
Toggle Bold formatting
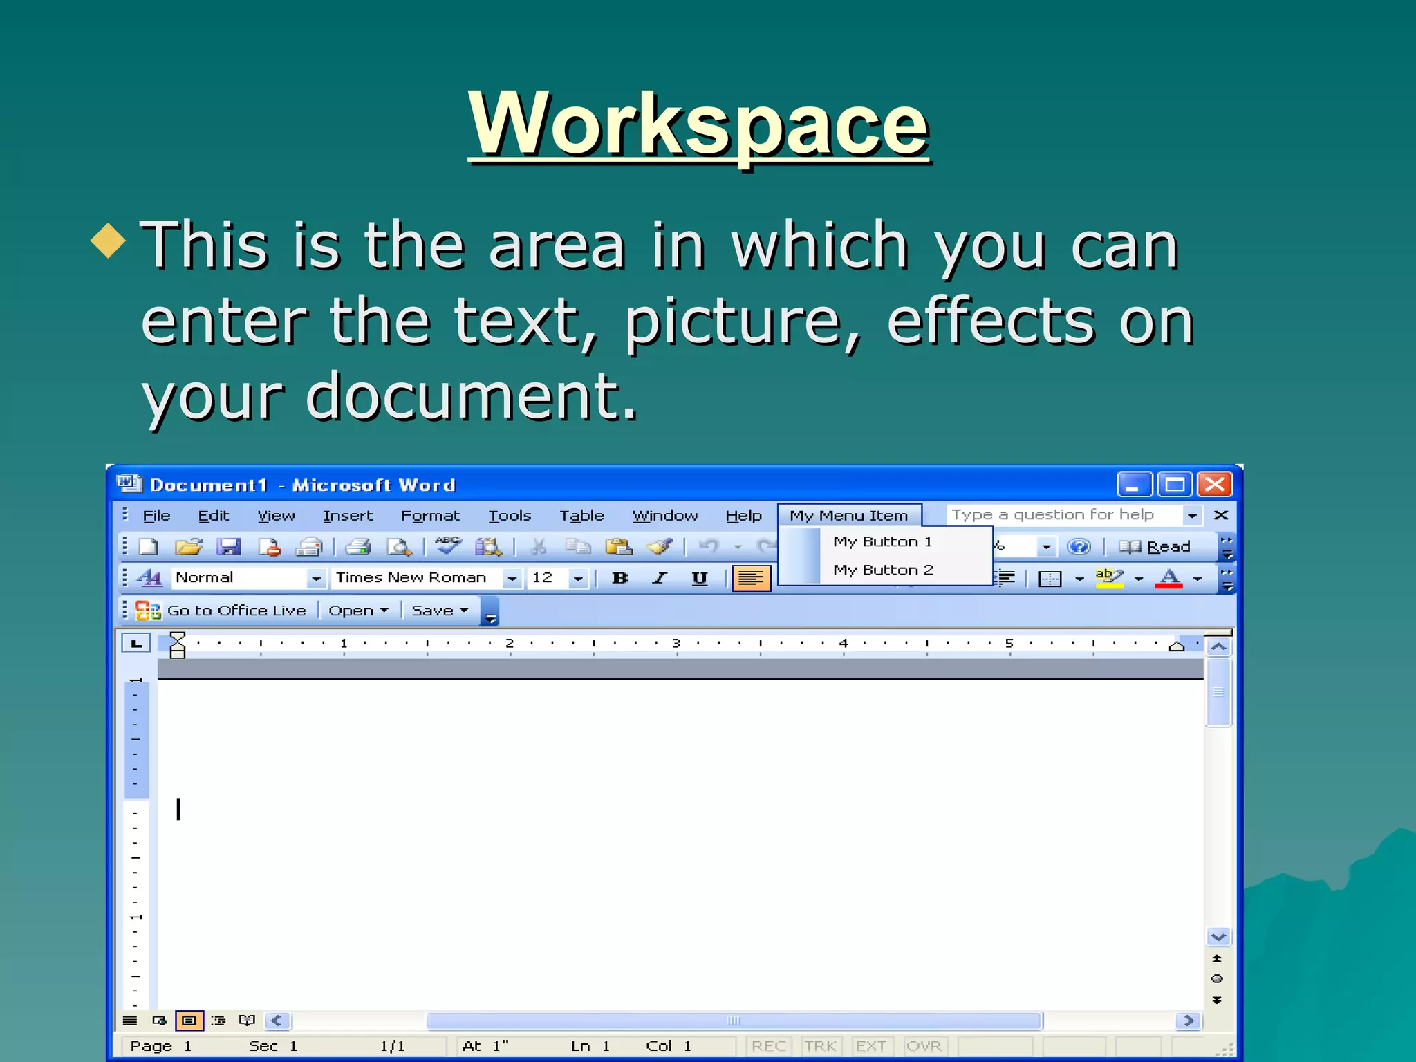(x=620, y=578)
